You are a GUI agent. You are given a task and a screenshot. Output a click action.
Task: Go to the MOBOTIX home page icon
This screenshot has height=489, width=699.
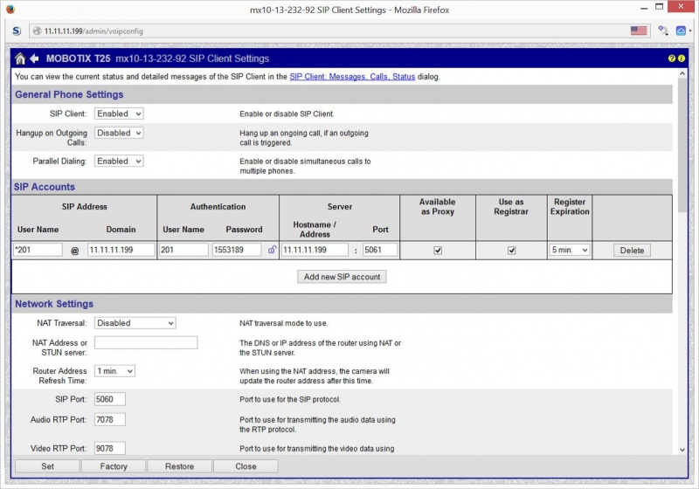[20, 59]
